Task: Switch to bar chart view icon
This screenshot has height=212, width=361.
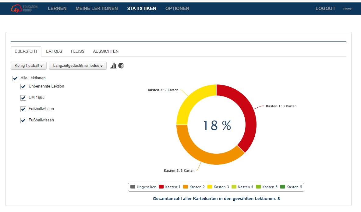Action: (113, 66)
